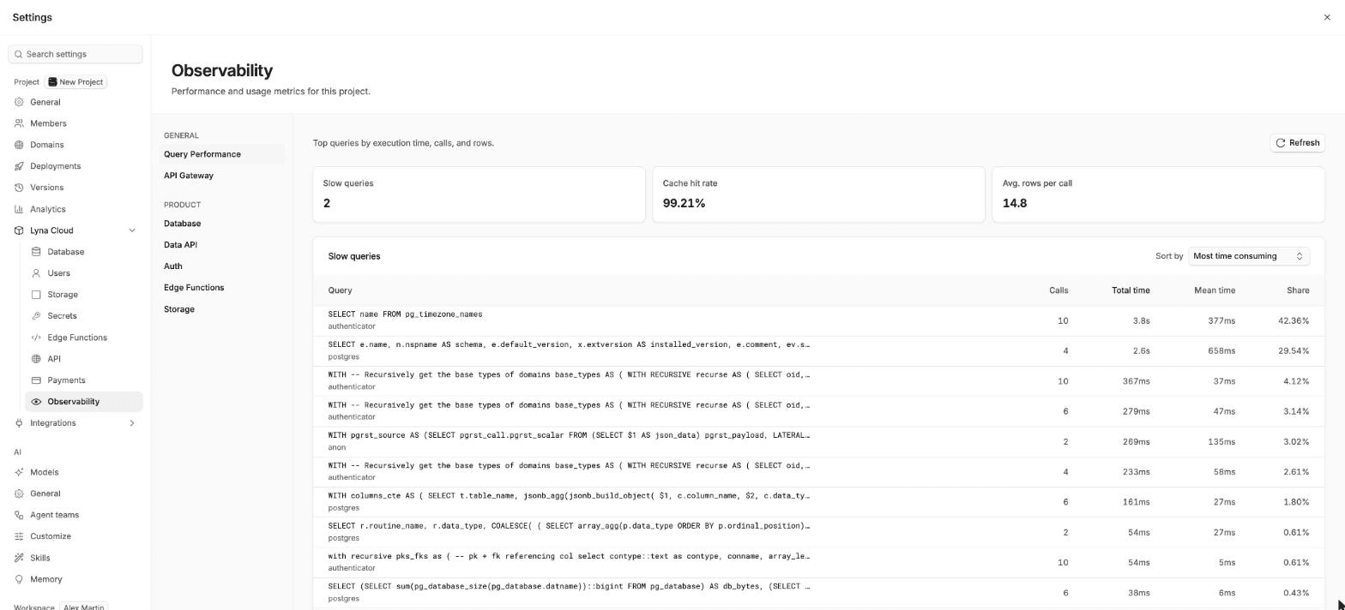Click the Versions history icon

pyautogui.click(x=19, y=188)
